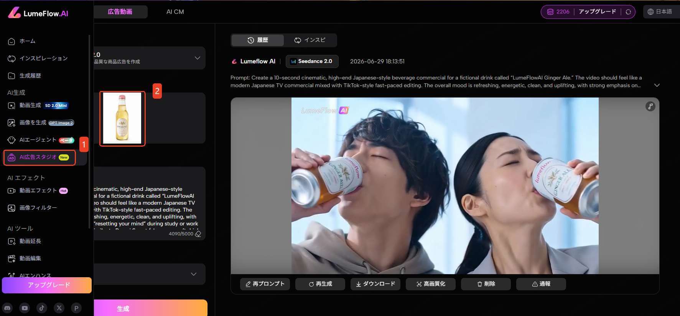Screen dimensions: 680x316
Task: Open the YouTube icon link
Action: point(25,308)
